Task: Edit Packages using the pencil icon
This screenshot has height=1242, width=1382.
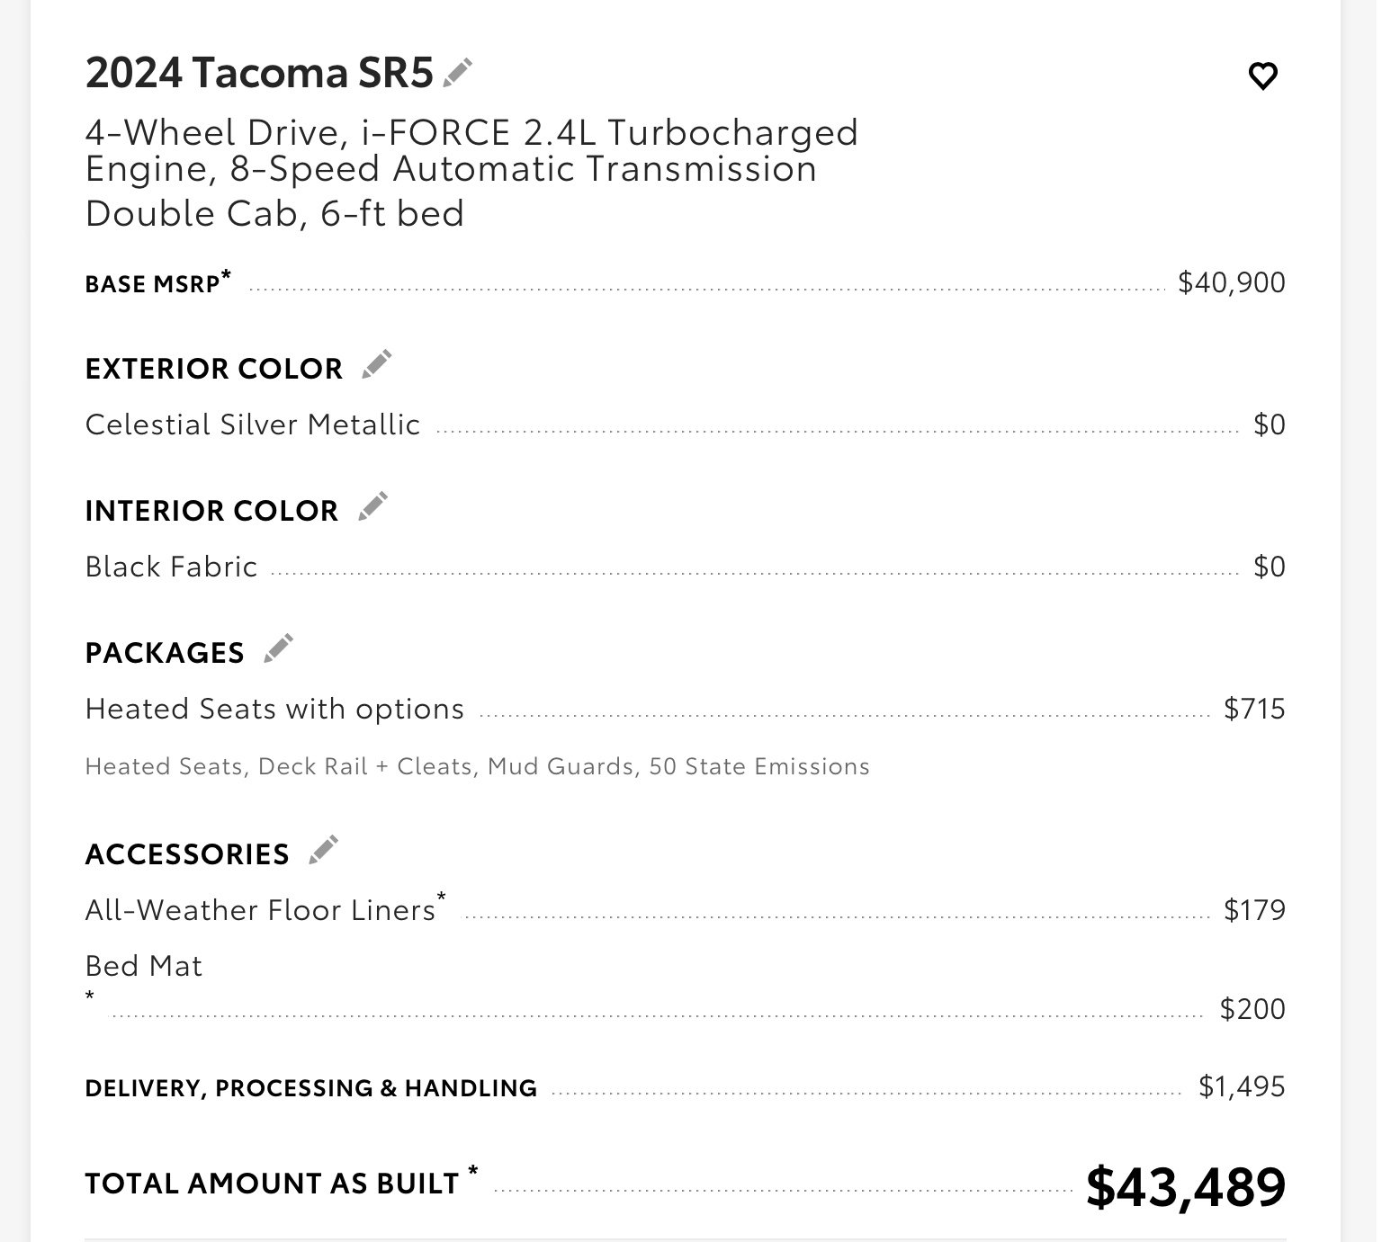Action: 278,648
